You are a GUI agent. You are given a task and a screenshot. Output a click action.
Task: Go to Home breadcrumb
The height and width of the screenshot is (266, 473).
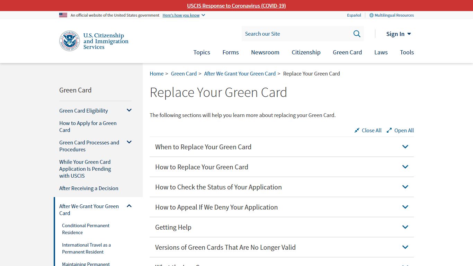tap(157, 73)
